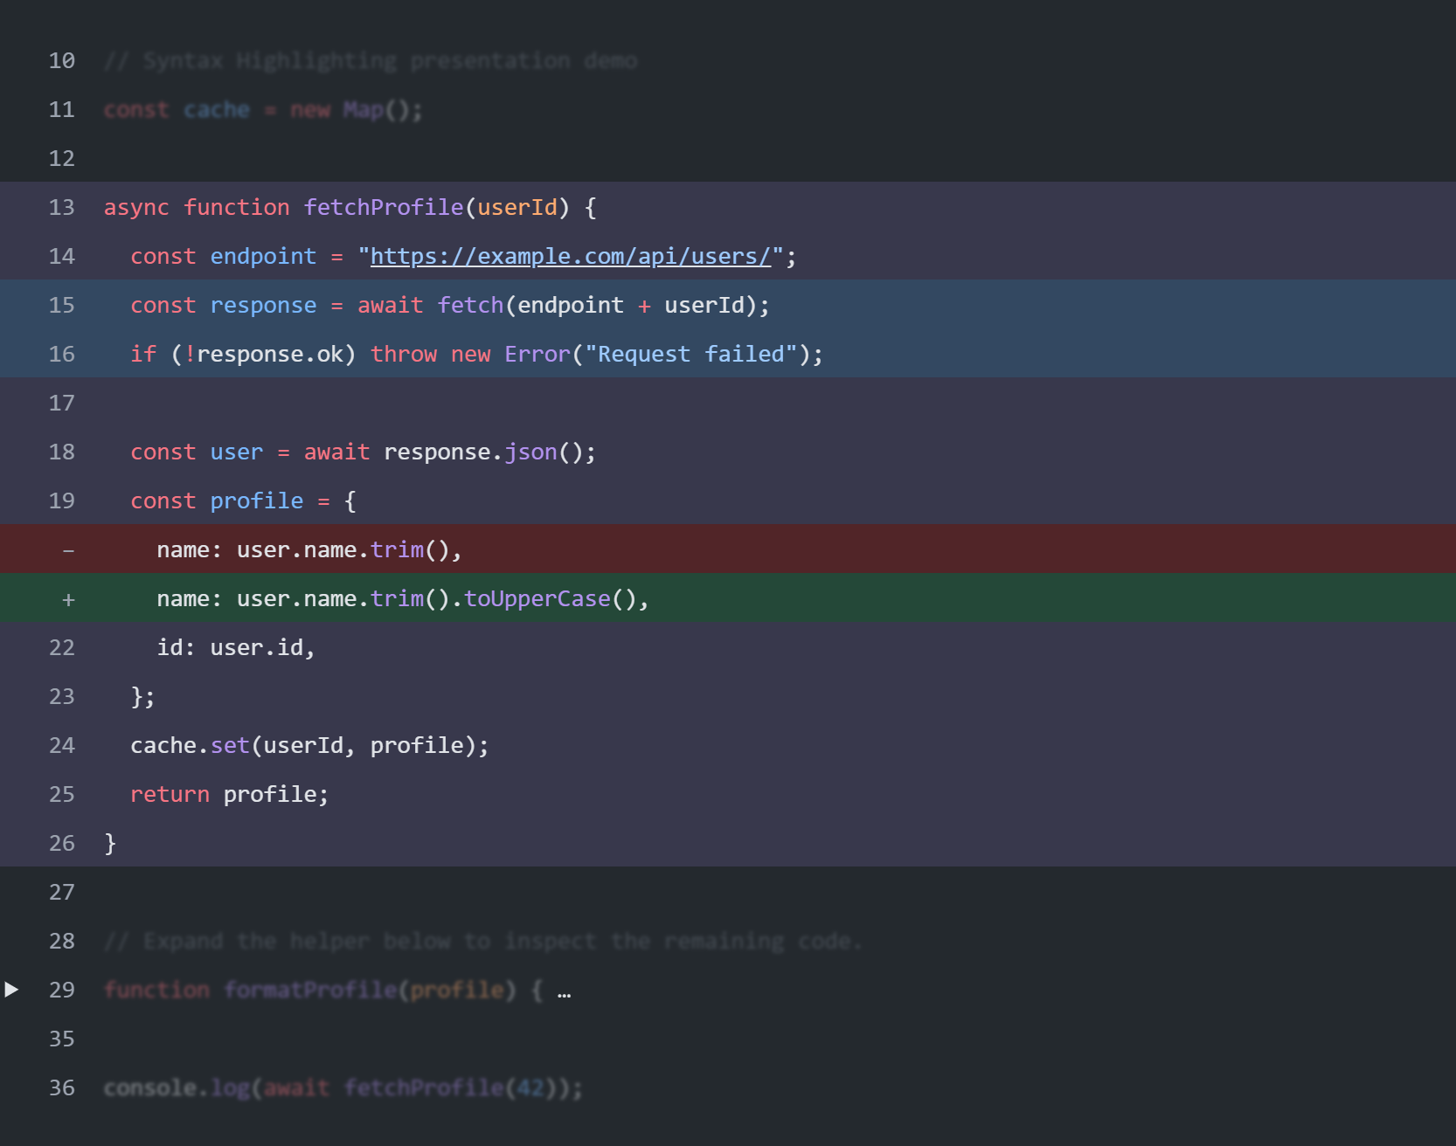
Task: Click the fetchProfile function name on line 13
Action: coord(384,207)
